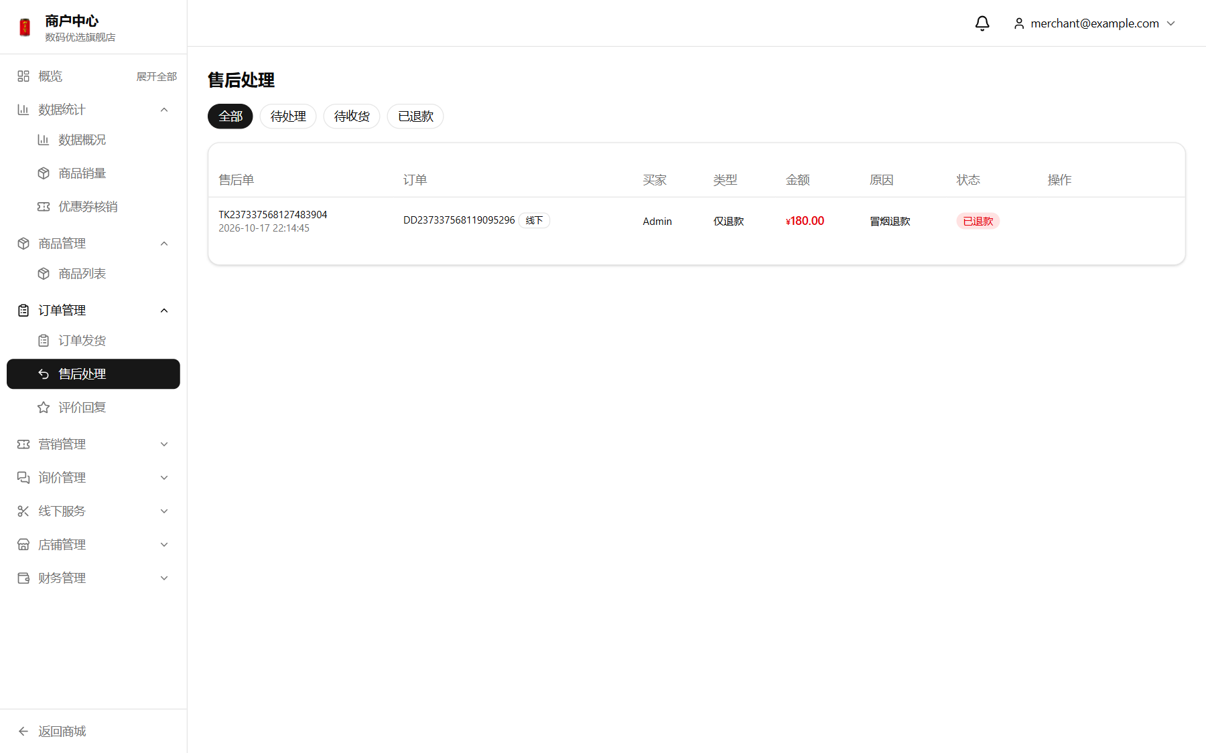Click the 冒烟退款 reason cell

(x=890, y=222)
